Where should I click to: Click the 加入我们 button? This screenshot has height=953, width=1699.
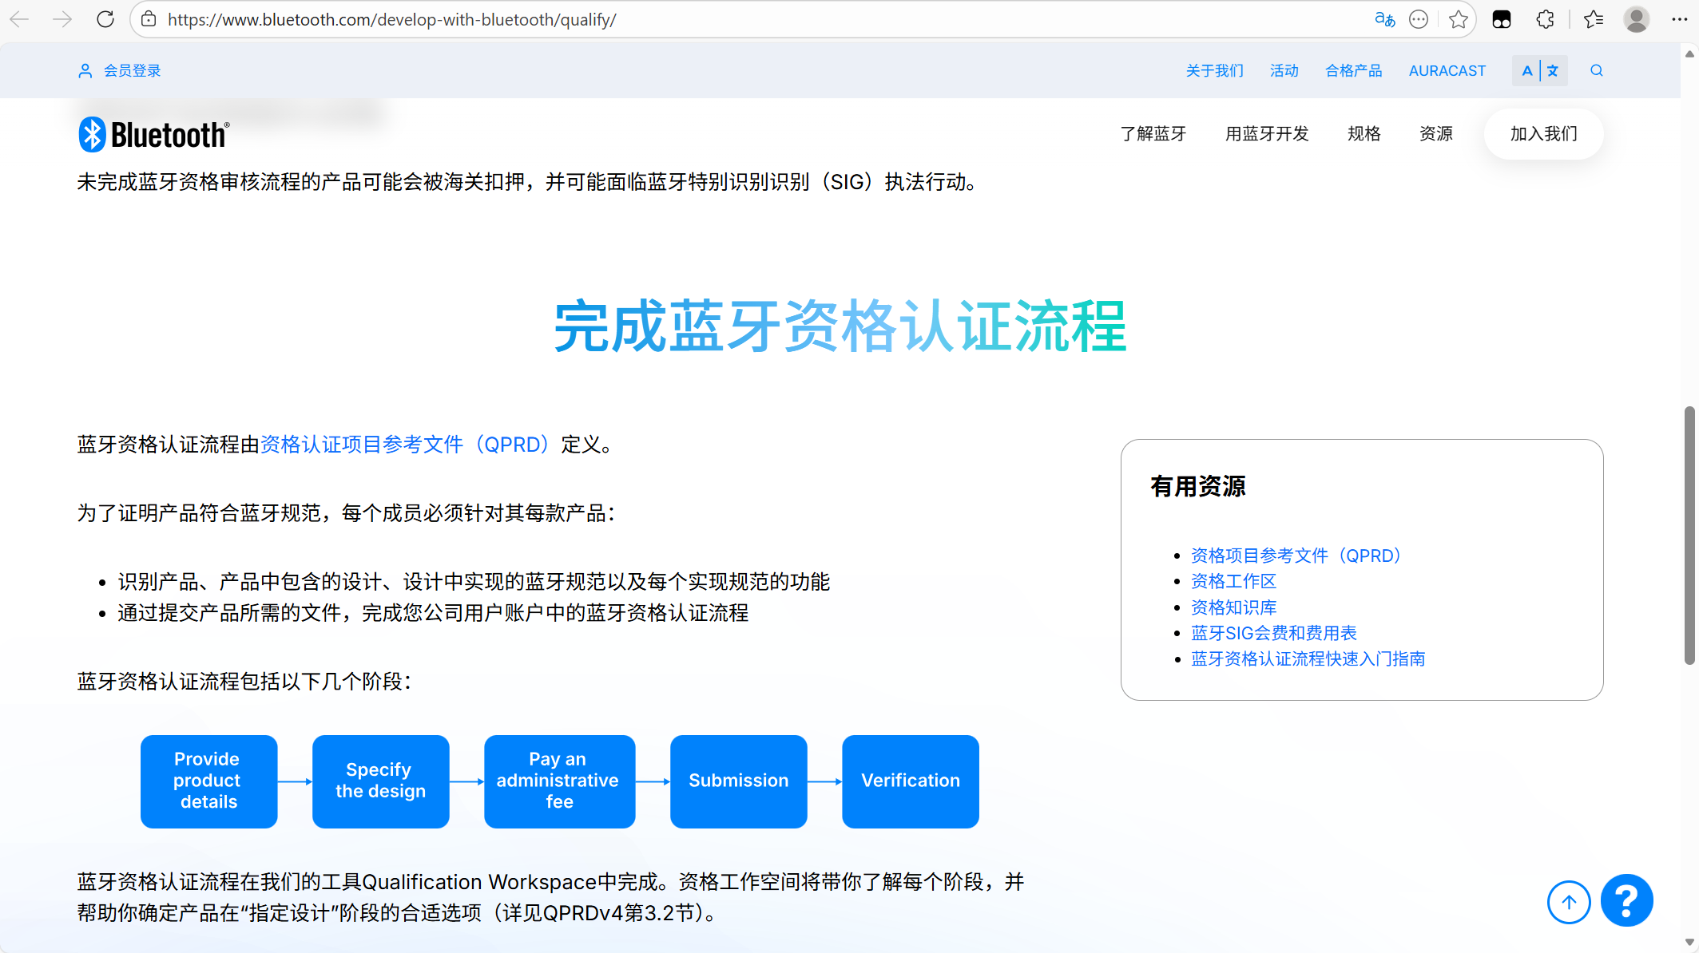tap(1543, 133)
